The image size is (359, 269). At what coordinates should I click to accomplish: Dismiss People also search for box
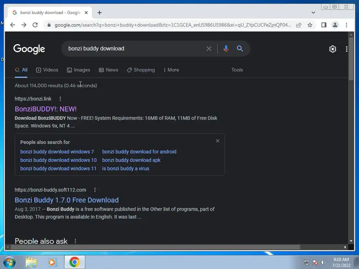[x=217, y=141]
